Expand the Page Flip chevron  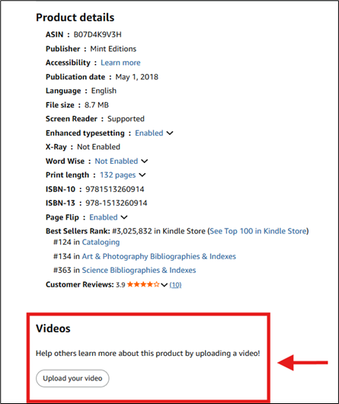click(124, 217)
